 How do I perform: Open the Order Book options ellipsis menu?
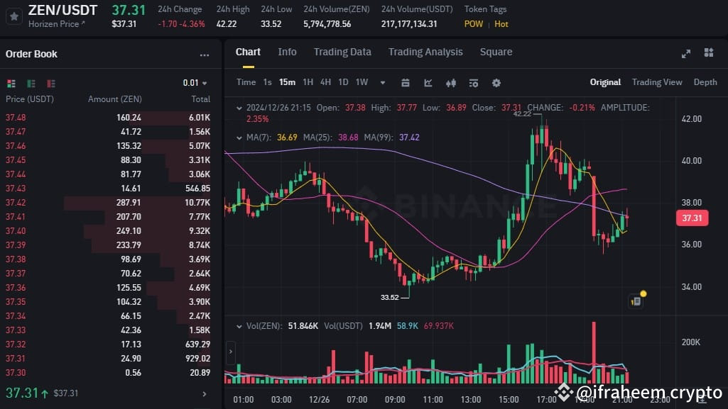pyautogui.click(x=205, y=55)
